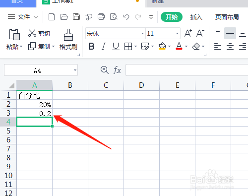This screenshot has height=196, width=248.
Task: Toggle Bold formatting
Action: (x=91, y=46)
